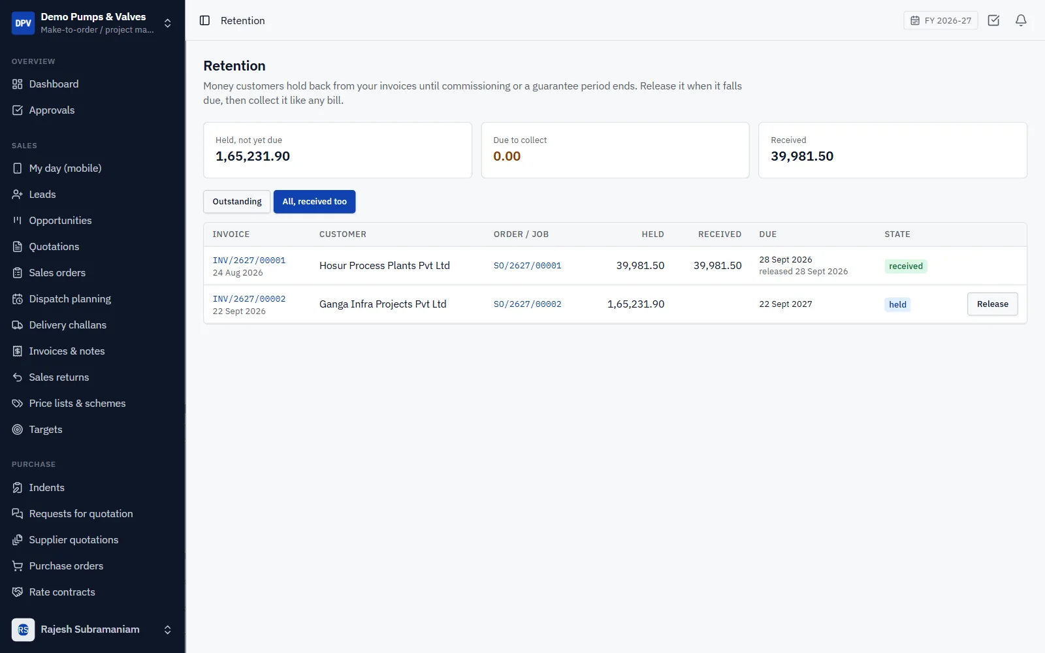Click the Quotations document icon
The width and height of the screenshot is (1045, 653).
tap(18, 247)
